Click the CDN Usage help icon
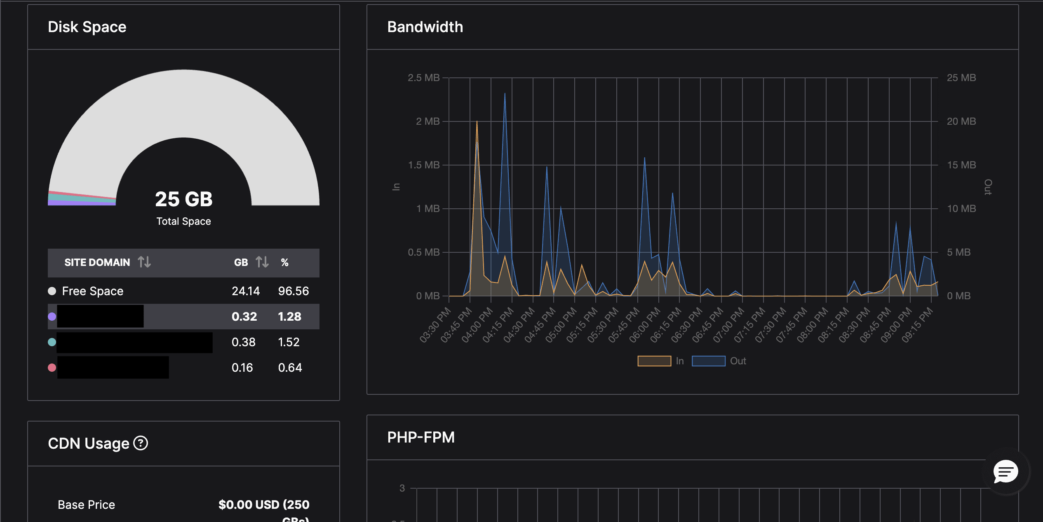 click(141, 443)
